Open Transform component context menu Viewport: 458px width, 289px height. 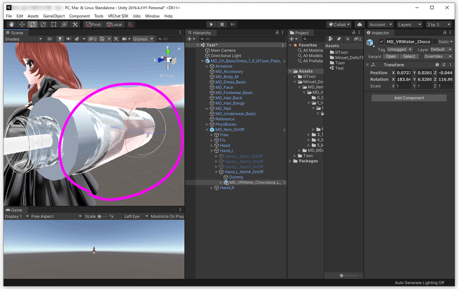(x=450, y=65)
